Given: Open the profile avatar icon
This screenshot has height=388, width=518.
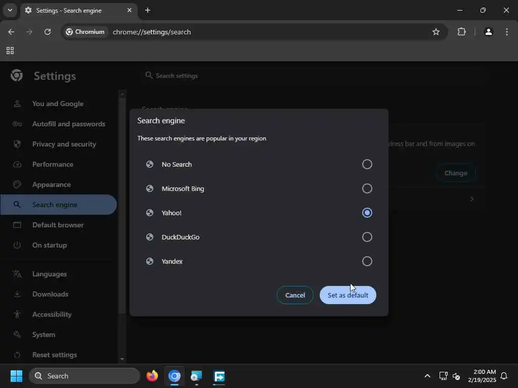Looking at the screenshot, I should click(489, 32).
